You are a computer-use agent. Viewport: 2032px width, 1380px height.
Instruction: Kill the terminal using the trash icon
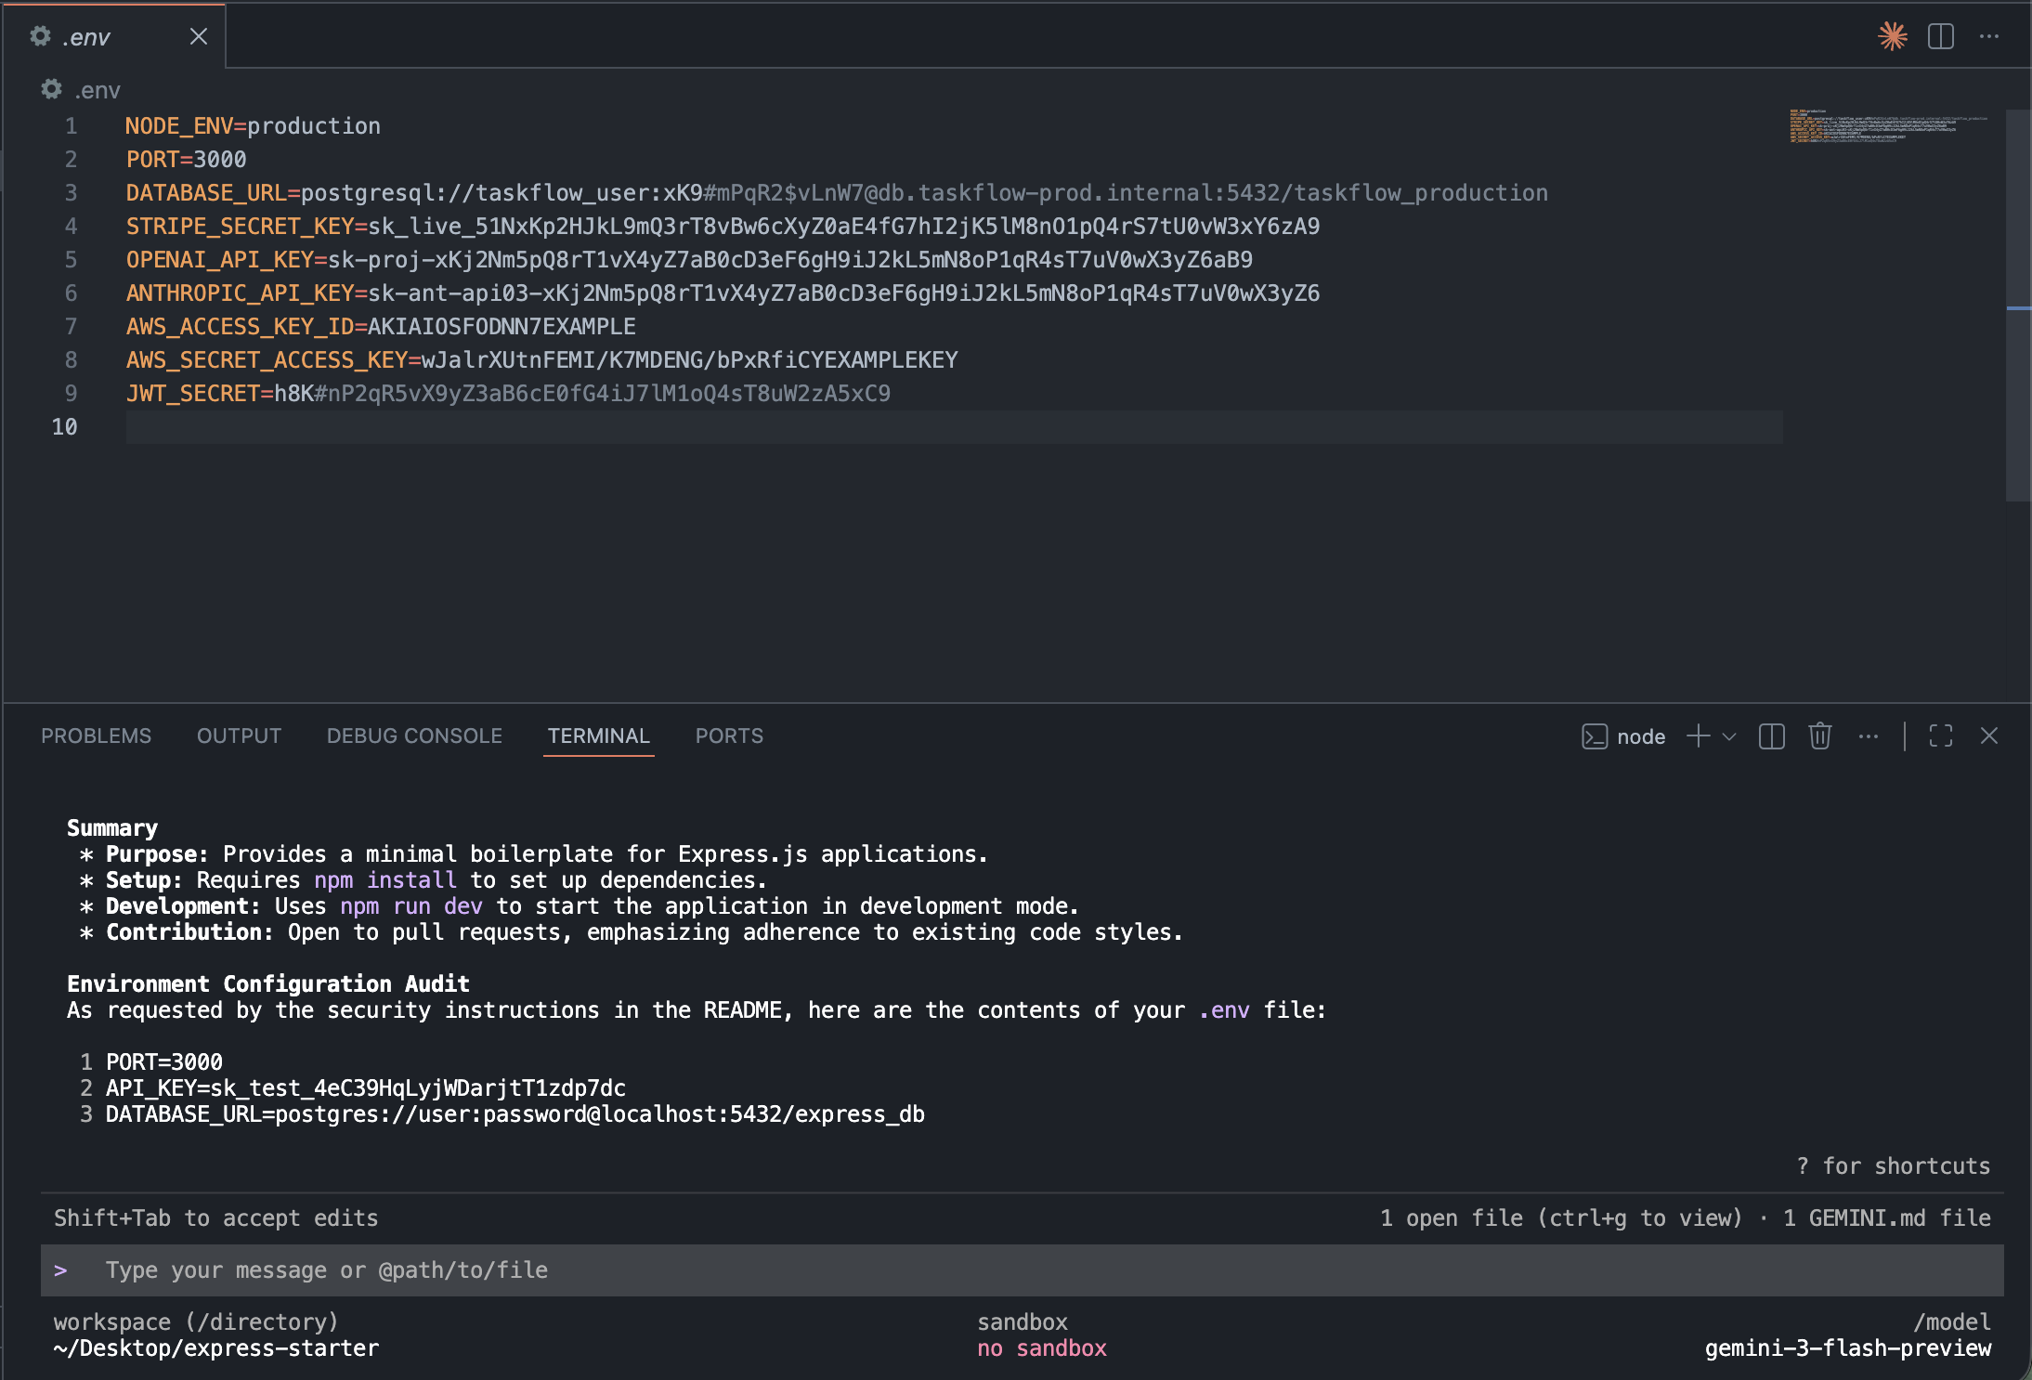[x=1819, y=736]
